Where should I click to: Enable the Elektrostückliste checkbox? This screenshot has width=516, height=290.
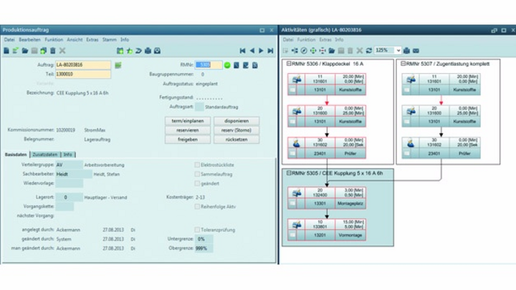(x=198, y=165)
